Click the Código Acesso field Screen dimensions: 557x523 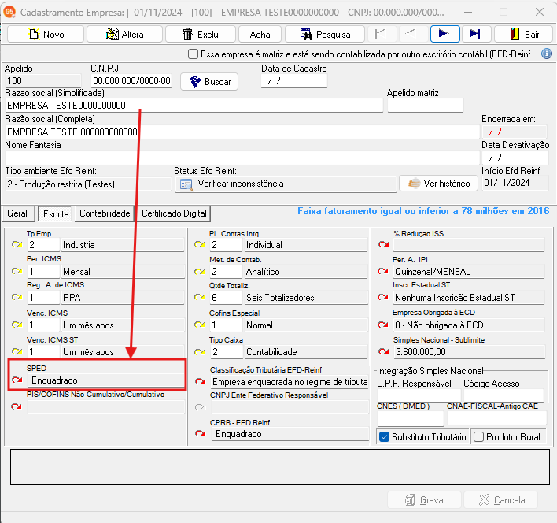click(504, 395)
